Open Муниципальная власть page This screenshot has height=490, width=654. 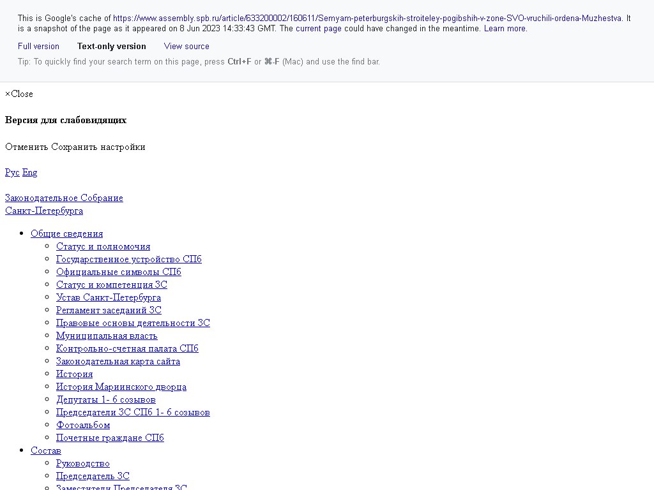[106, 336]
